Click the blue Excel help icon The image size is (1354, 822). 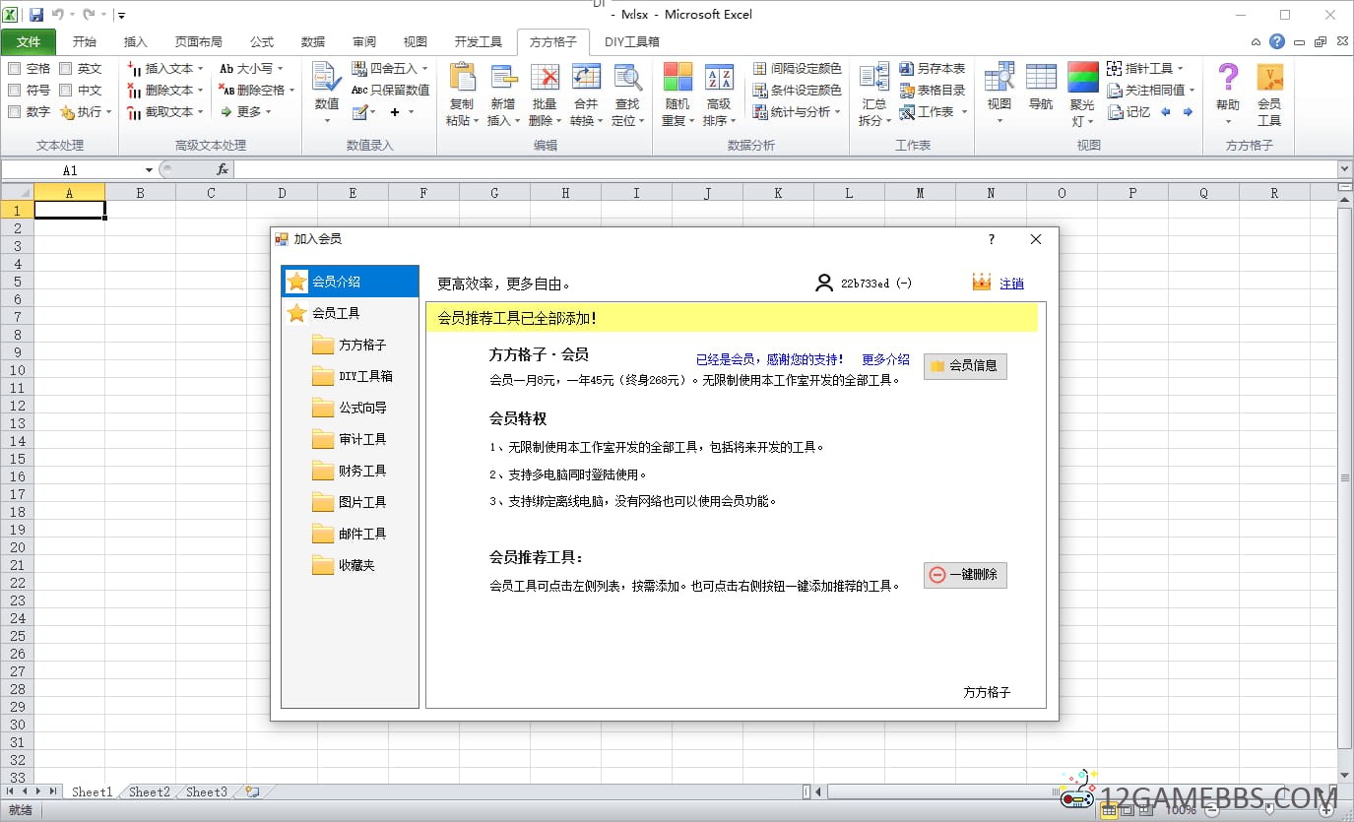[x=1277, y=41]
